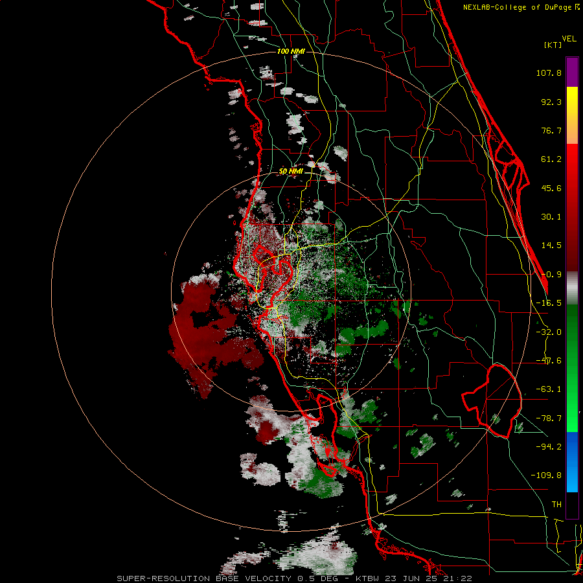Click the VEL legend heading
The width and height of the screenshot is (583, 583).
tap(569, 39)
